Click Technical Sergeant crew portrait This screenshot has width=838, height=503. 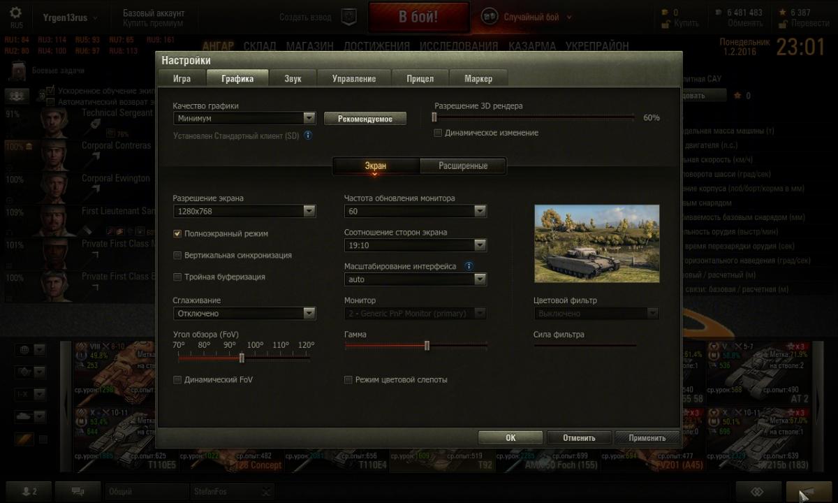(53, 123)
